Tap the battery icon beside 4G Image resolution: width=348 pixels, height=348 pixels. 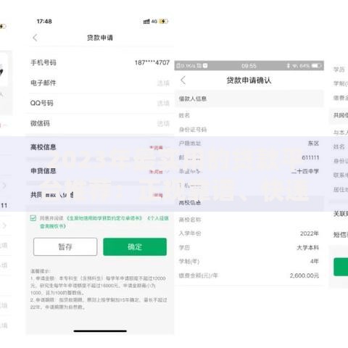tap(163, 21)
